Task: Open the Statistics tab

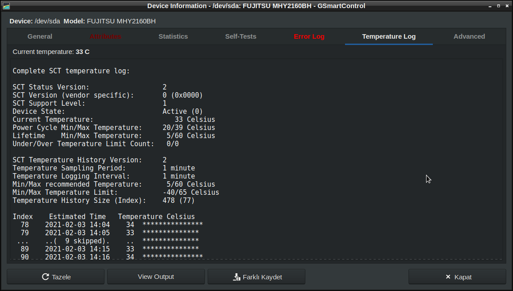Action: (173, 36)
